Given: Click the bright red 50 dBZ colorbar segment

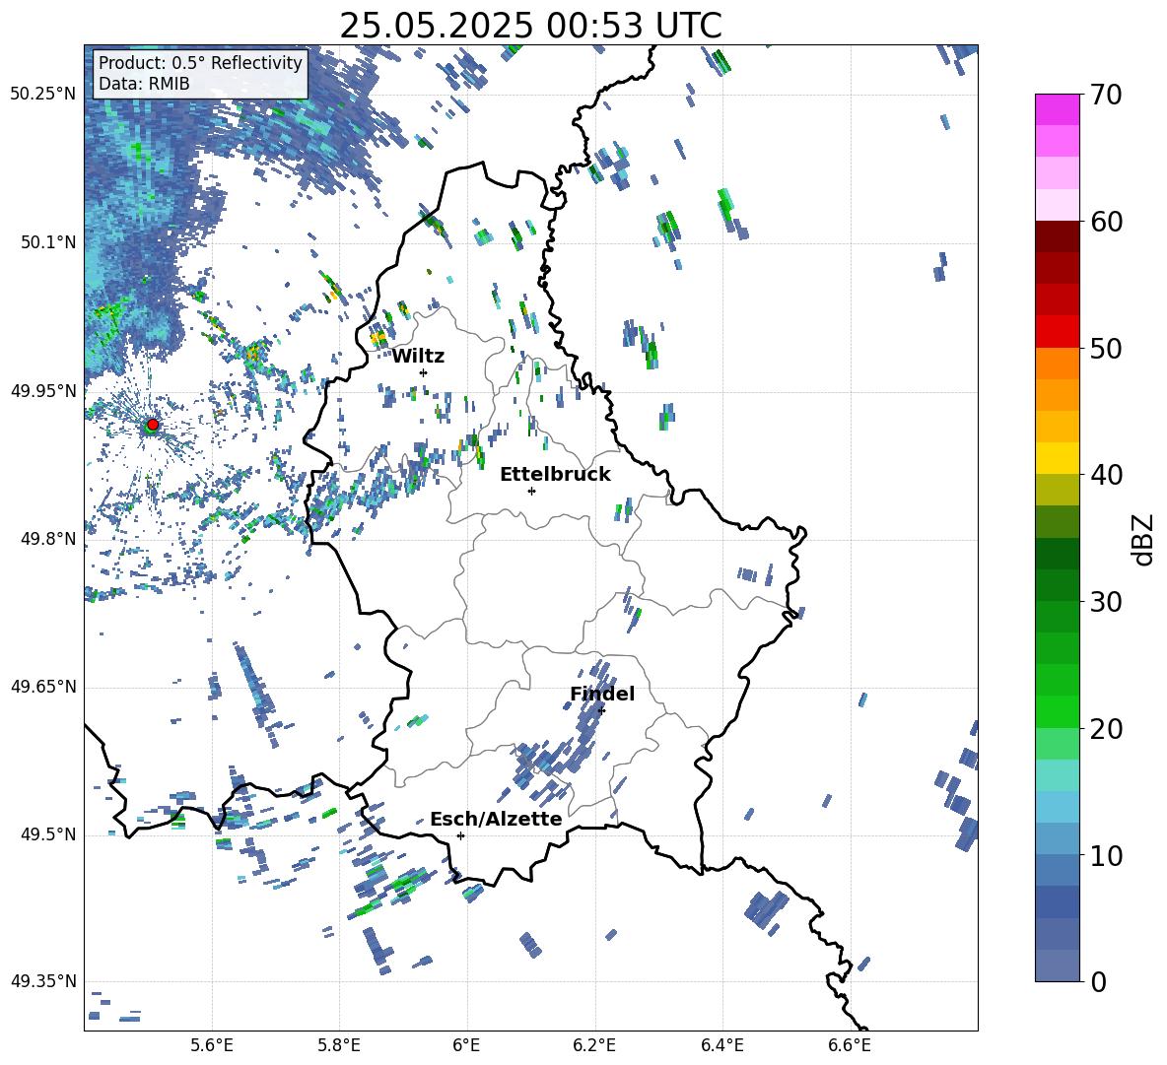Looking at the screenshot, I should pos(1057,332).
